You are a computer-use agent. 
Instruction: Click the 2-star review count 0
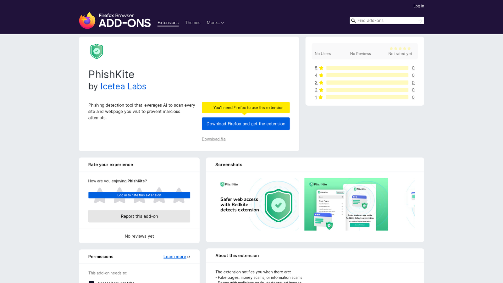[413, 90]
